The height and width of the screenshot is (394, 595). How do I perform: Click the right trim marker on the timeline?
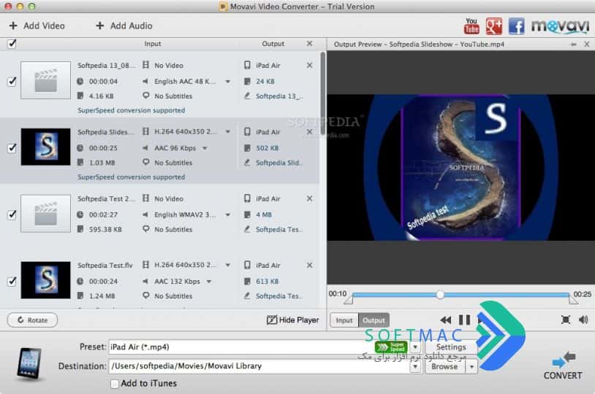tap(573, 300)
